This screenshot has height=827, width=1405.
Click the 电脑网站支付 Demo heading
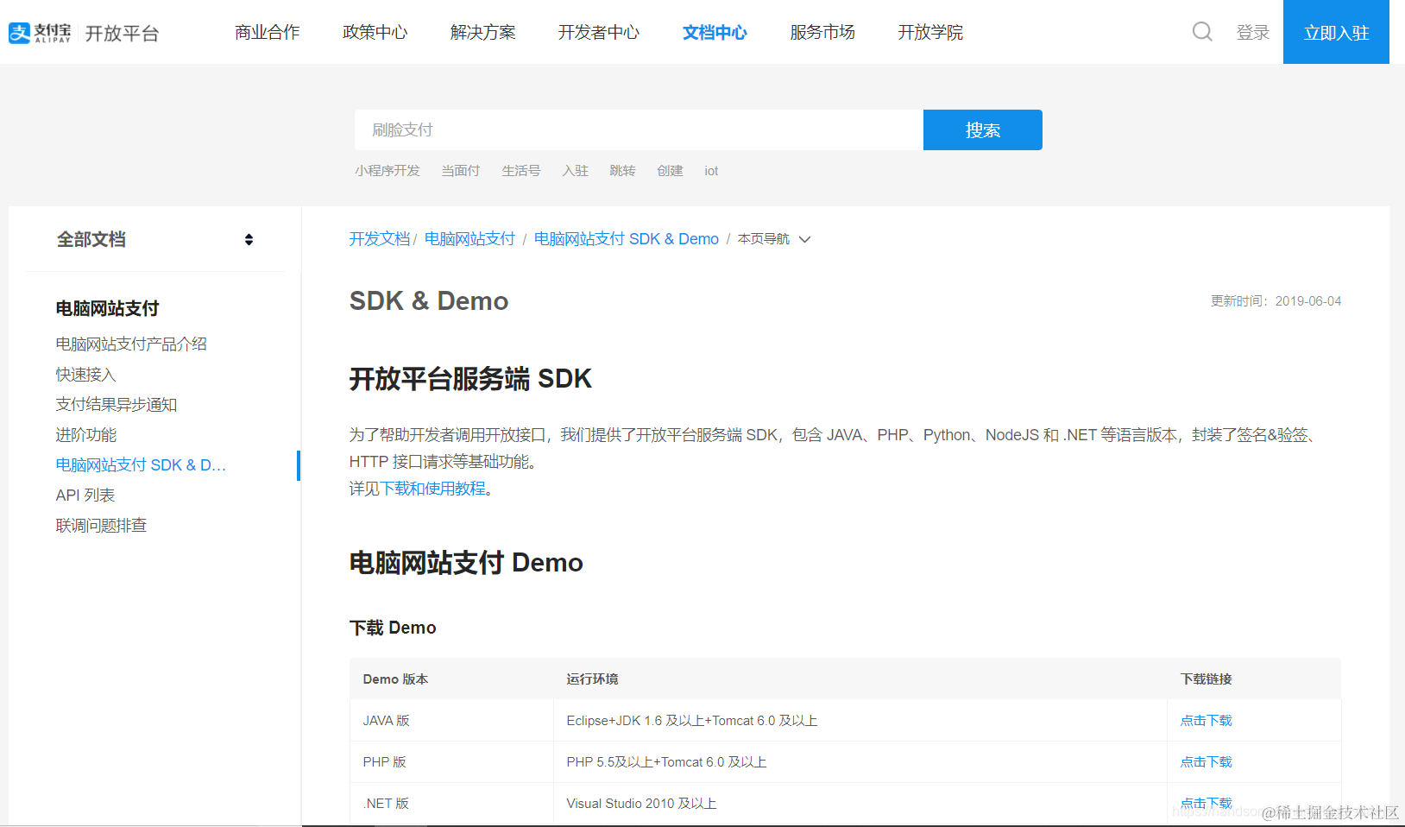click(466, 562)
